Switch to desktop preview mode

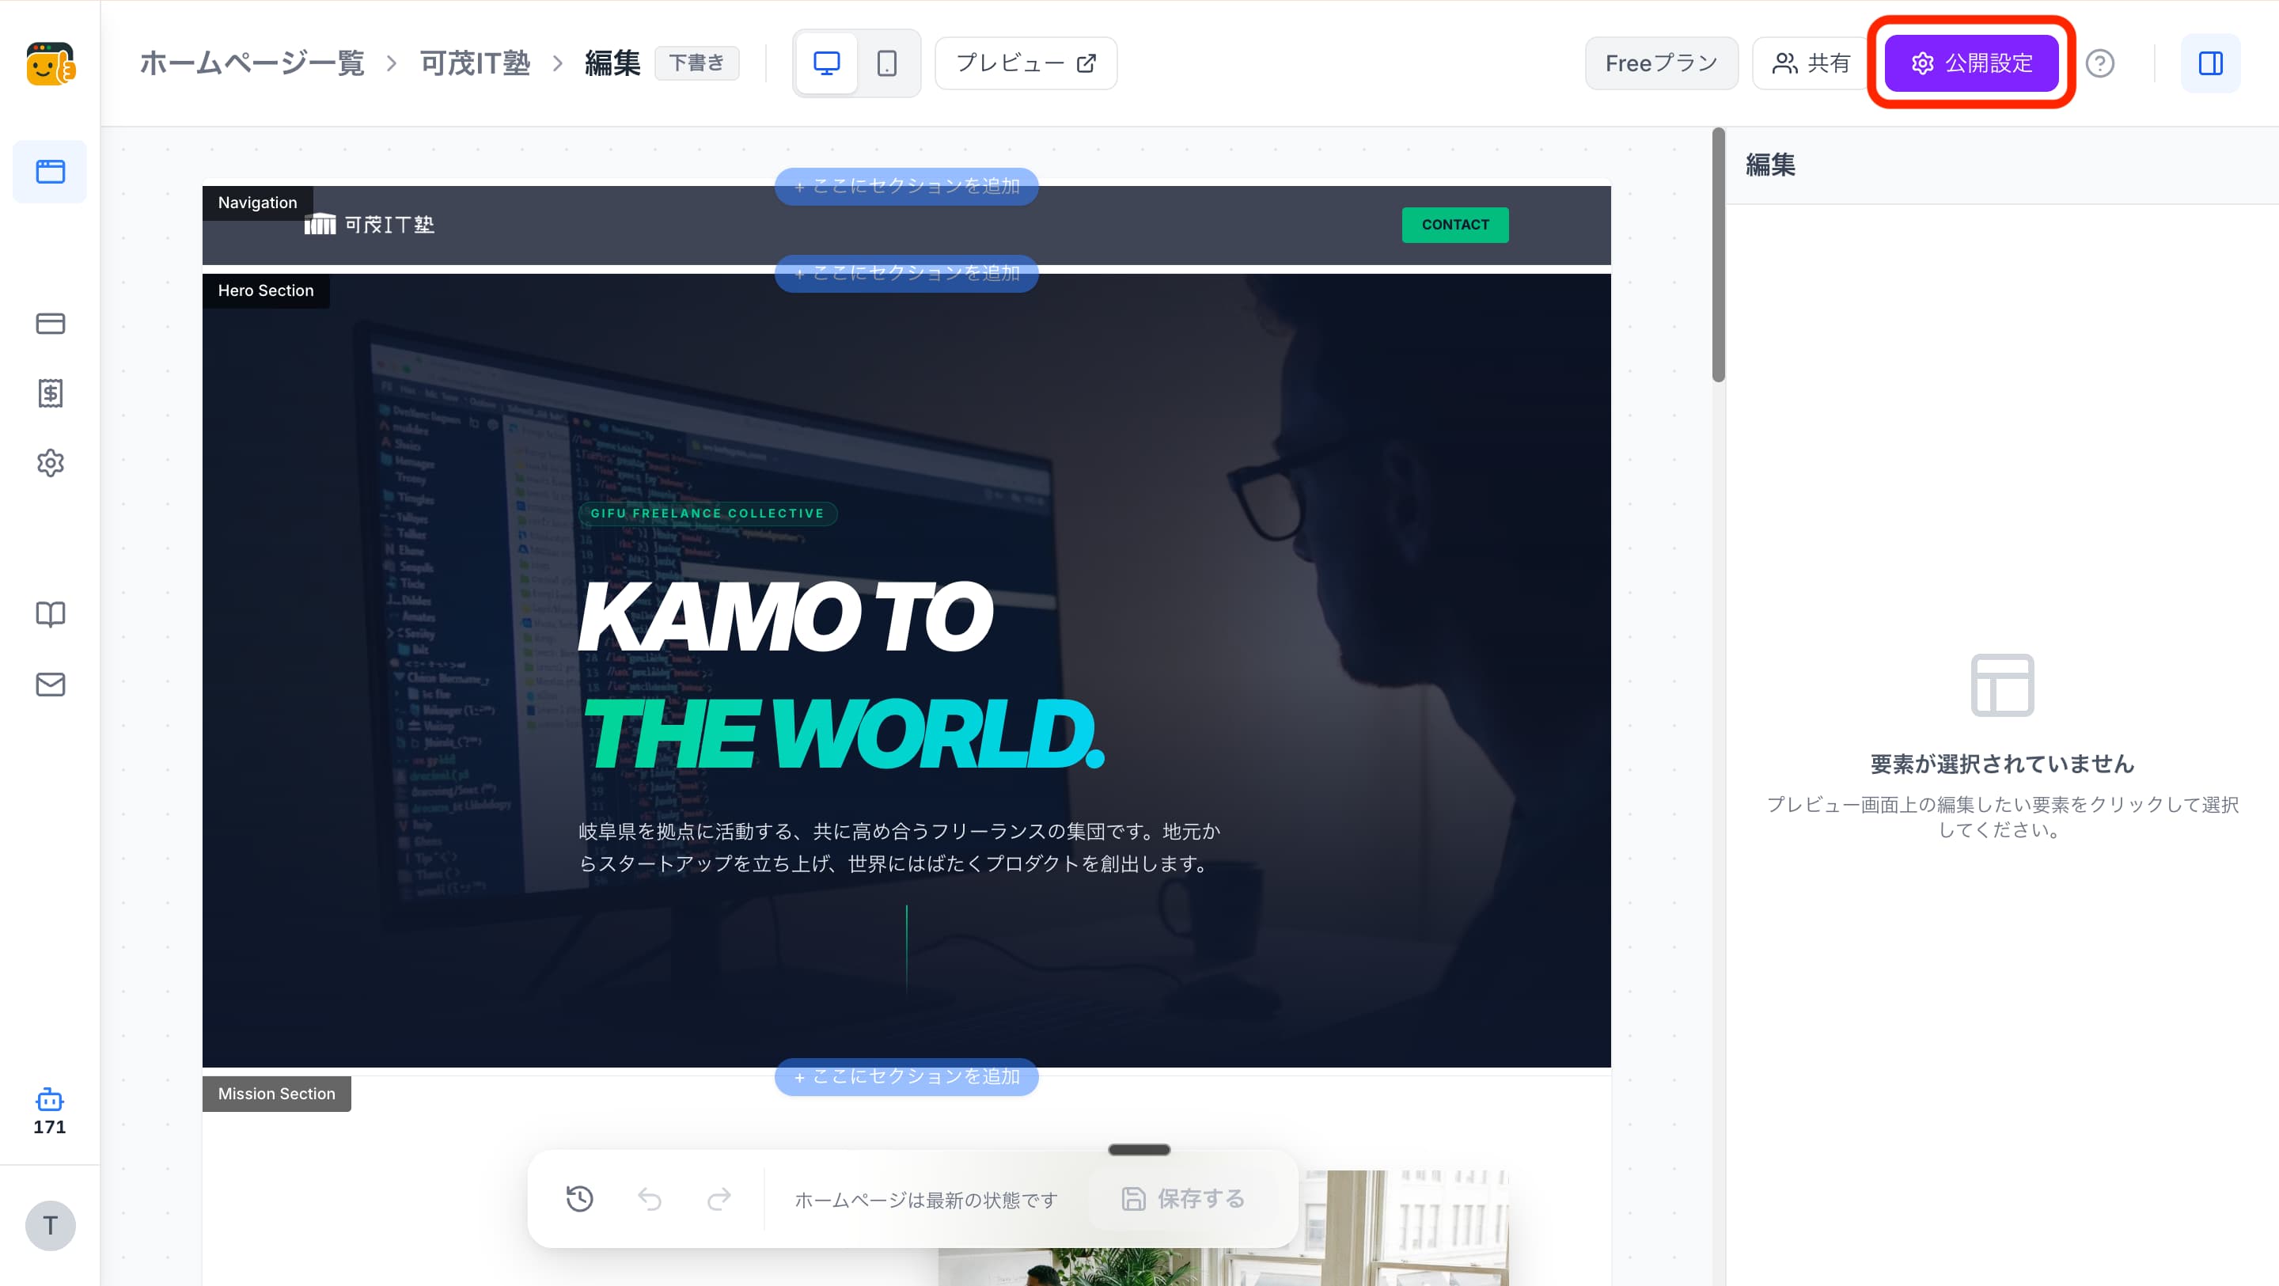click(826, 64)
